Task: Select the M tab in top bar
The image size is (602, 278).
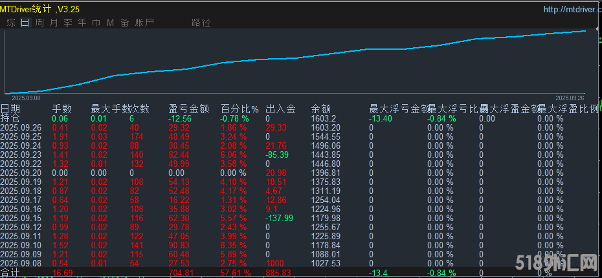Action: click(x=109, y=23)
